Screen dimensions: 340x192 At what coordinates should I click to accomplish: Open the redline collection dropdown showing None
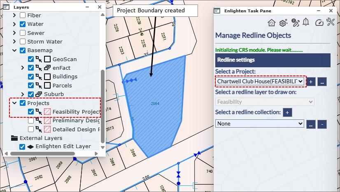(x=260, y=123)
